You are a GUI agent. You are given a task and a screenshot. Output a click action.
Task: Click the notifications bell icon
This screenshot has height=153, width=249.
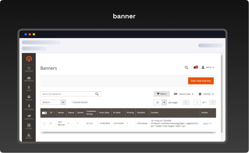pos(195,67)
